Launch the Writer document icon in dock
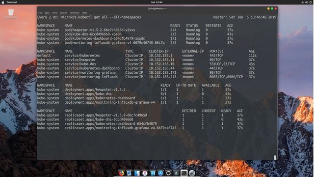The image size is (314, 177). 153,173
